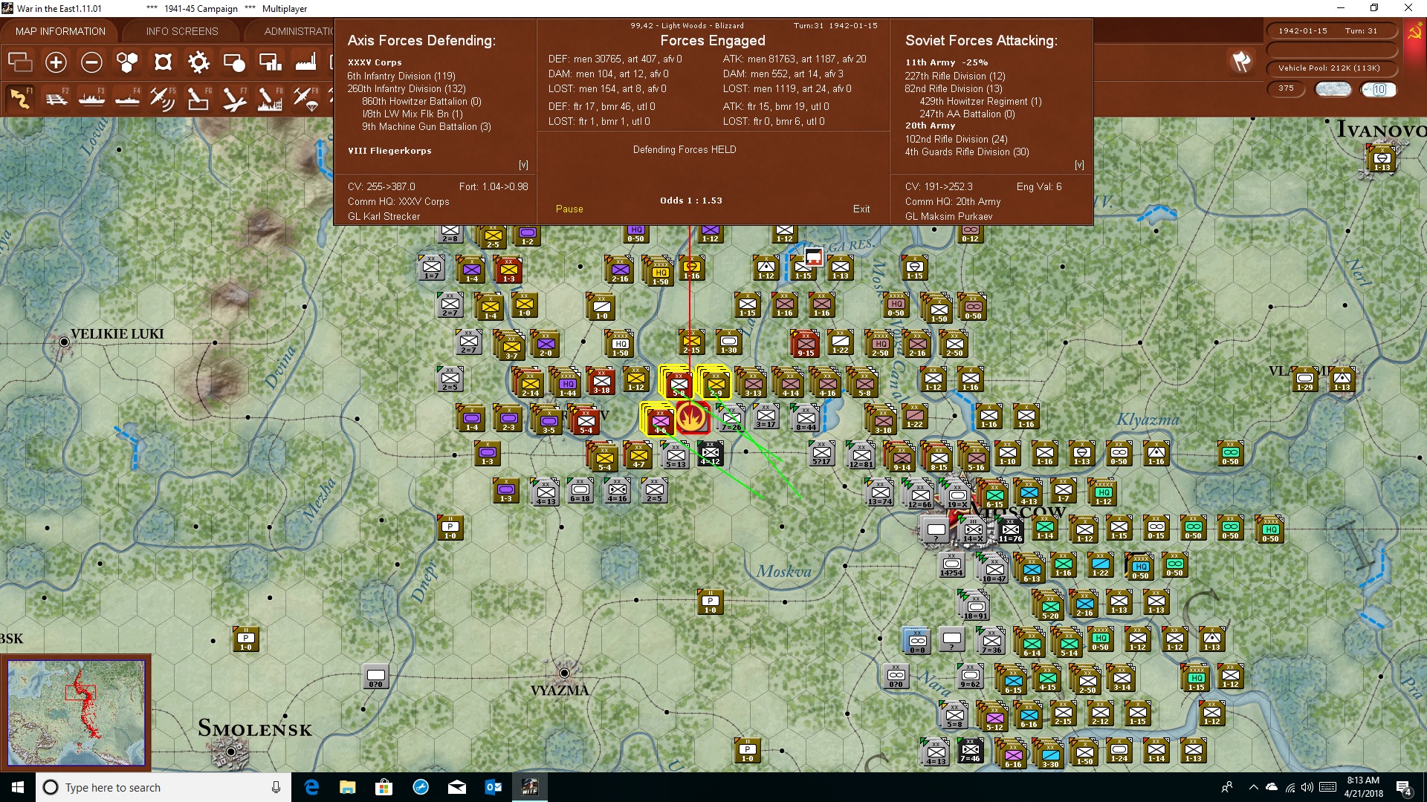The width and height of the screenshot is (1427, 802).
Task: Select the F5 air recon mode icon
Action: pos(163,98)
